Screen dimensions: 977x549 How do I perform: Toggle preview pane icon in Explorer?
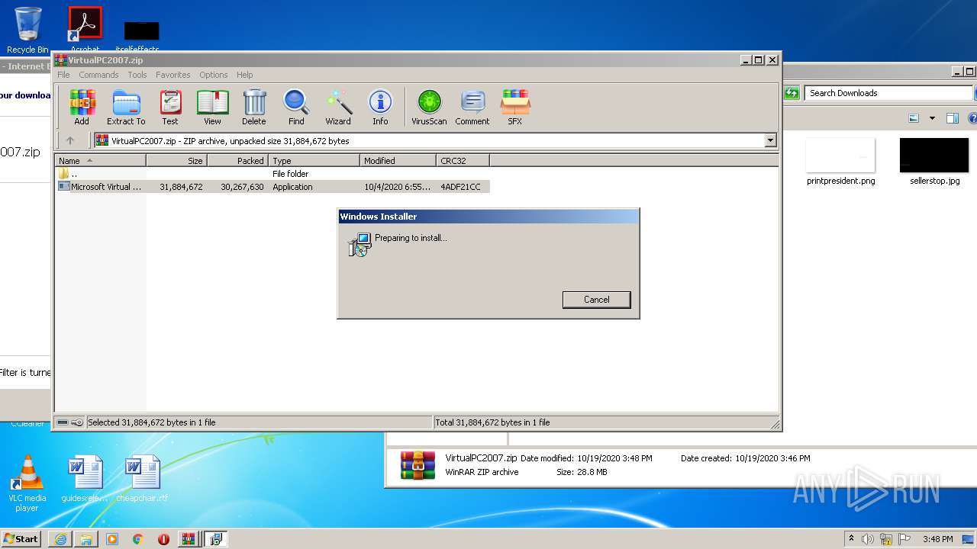point(952,118)
